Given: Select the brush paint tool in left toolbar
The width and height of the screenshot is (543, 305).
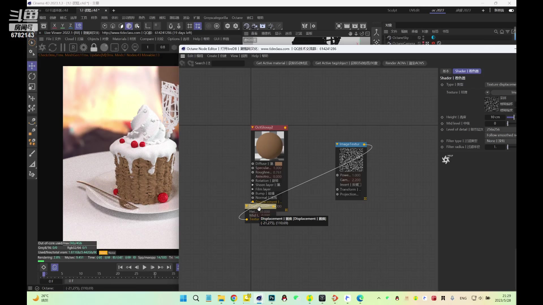Looking at the screenshot, I should pyautogui.click(x=32, y=153).
